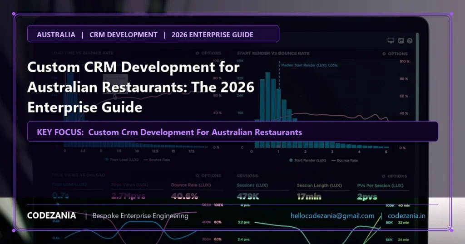Click the START RENDER VS BOUNCE RATE title
The height and width of the screenshot is (244, 465).
(273, 54)
